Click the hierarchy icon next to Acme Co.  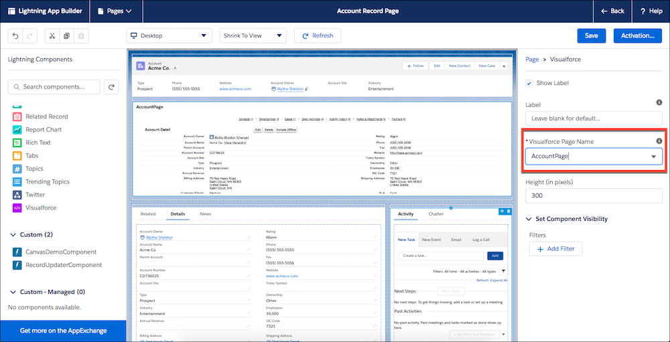click(175, 68)
